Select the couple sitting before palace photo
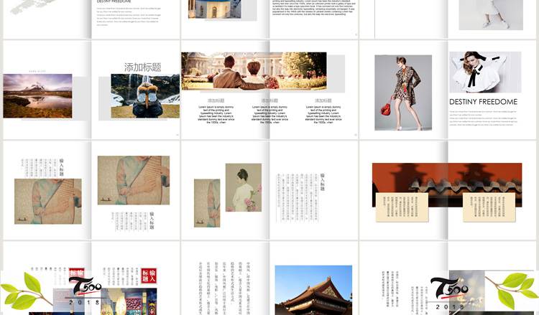 coord(254,71)
